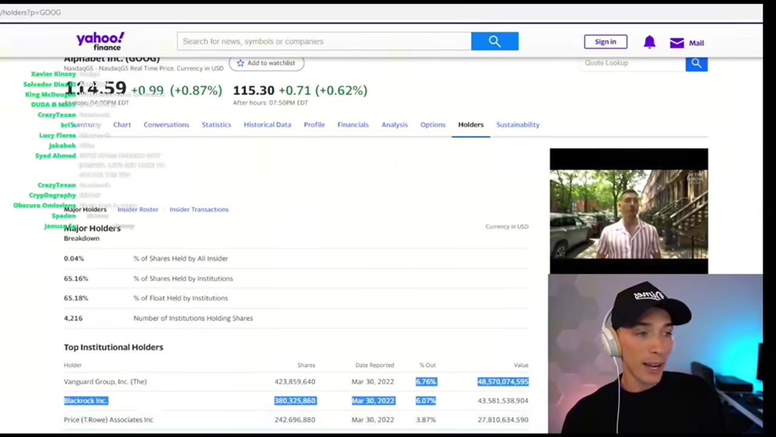This screenshot has height=437, width=776.
Task: Click the Currency in USD label
Action: (507, 226)
